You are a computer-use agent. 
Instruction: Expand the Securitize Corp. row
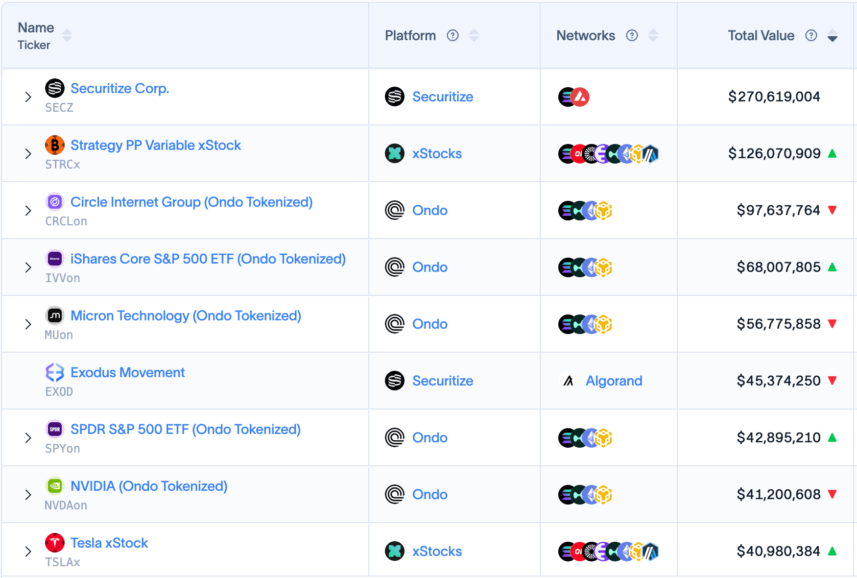pyautogui.click(x=28, y=97)
